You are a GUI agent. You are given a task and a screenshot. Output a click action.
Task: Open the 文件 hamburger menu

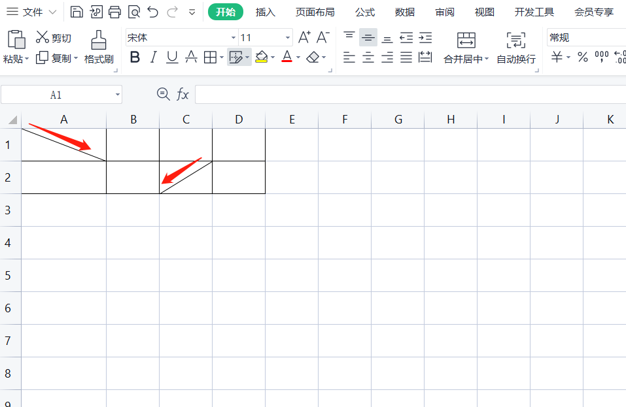tap(12, 12)
